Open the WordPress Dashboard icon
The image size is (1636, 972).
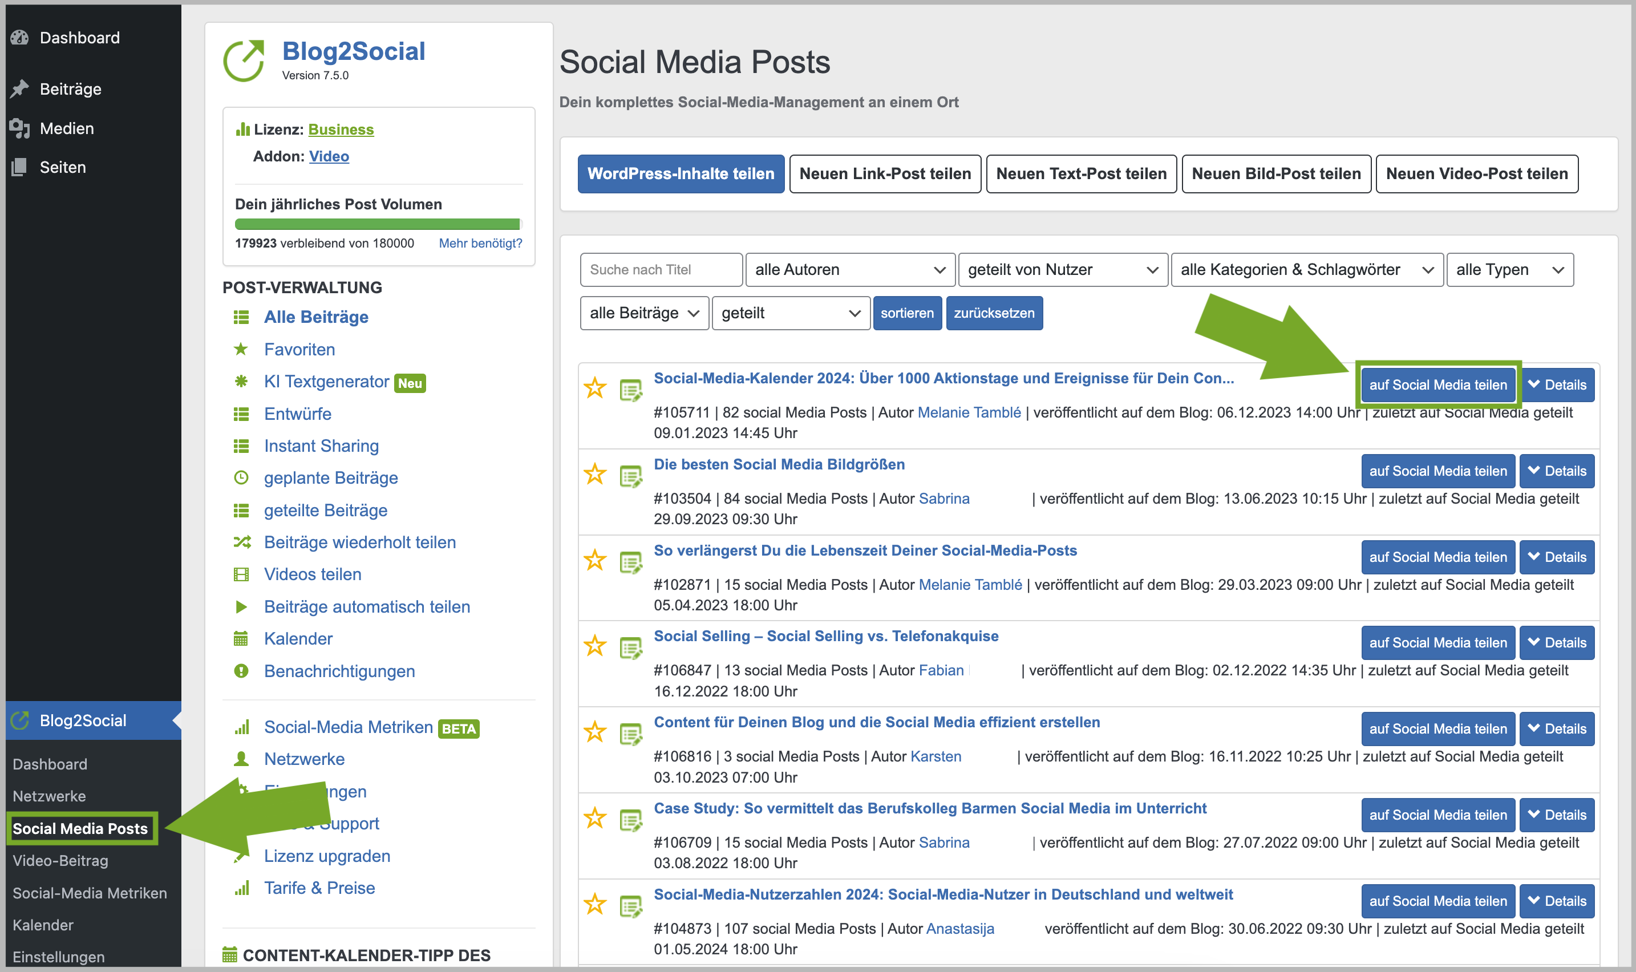[19, 37]
